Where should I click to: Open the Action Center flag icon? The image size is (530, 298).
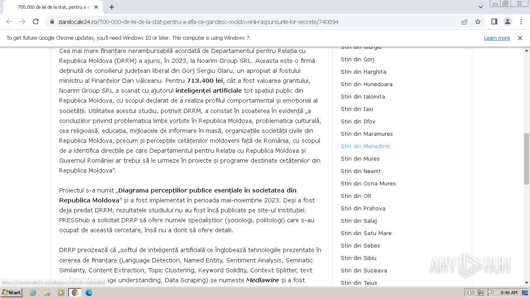tap(491, 293)
